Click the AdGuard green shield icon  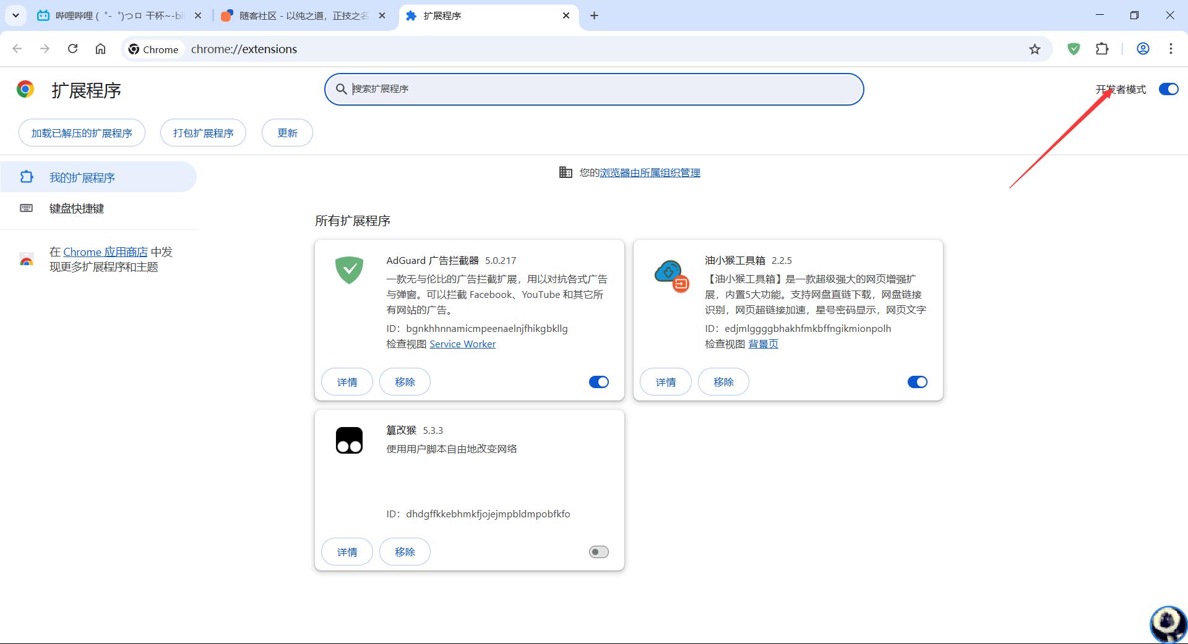(349, 270)
